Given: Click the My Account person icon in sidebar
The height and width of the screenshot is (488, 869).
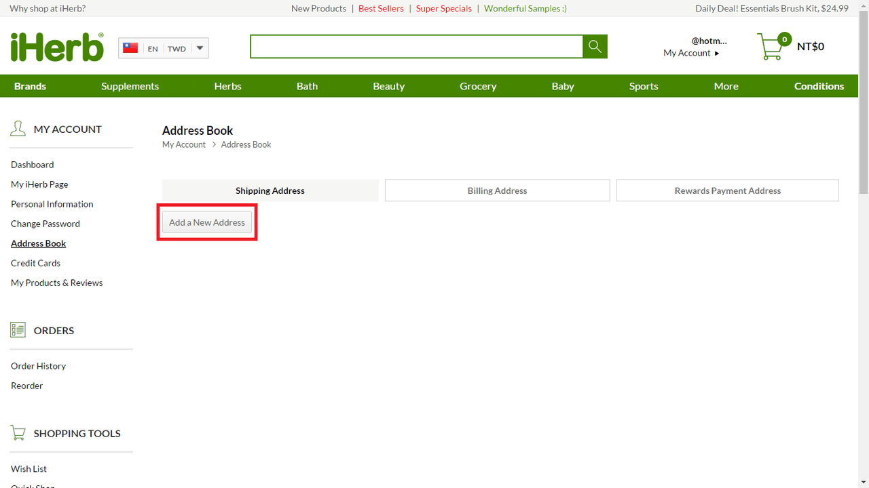Looking at the screenshot, I should (x=18, y=129).
